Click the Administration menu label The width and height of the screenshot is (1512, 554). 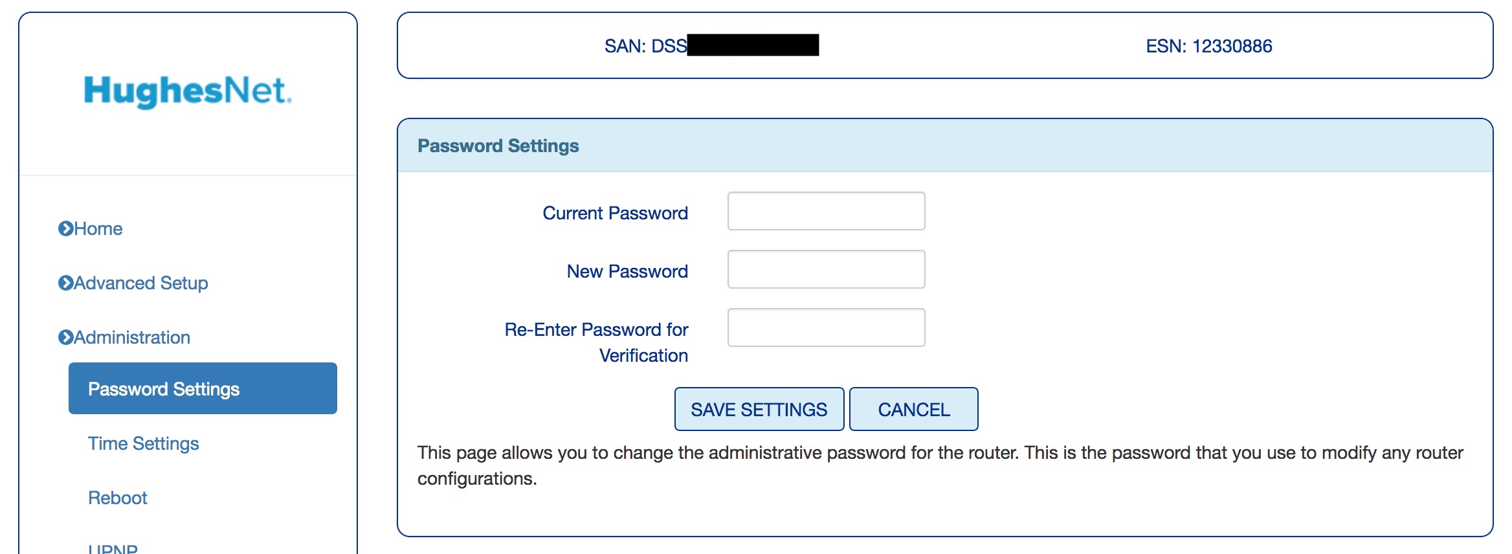[x=132, y=337]
